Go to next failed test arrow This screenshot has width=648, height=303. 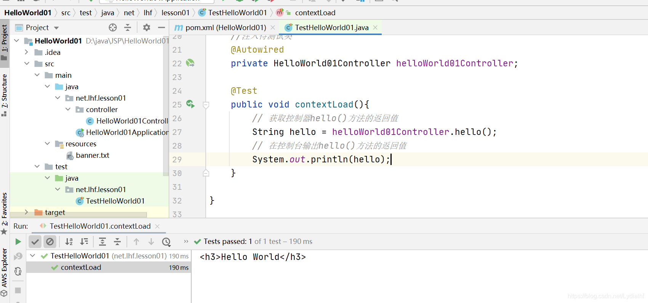[x=151, y=242]
